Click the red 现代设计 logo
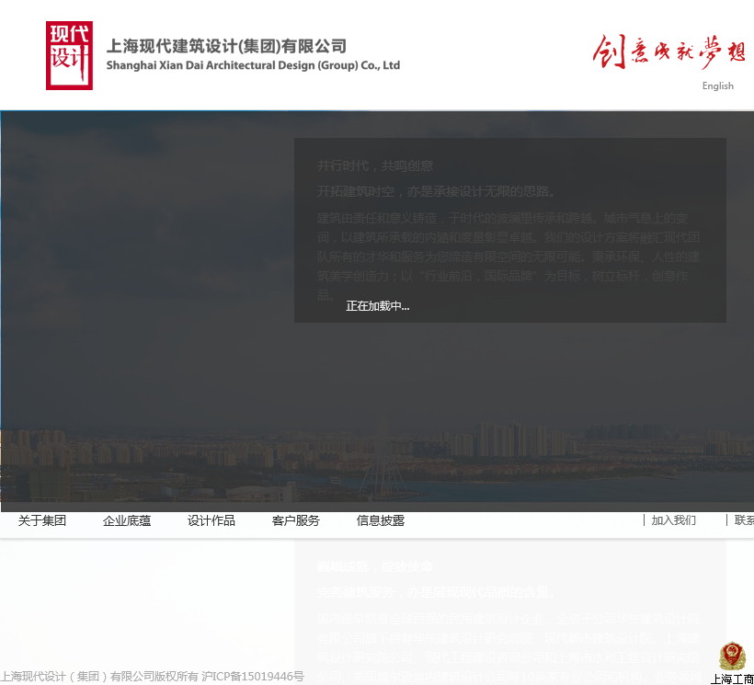This screenshot has height=685, width=754. click(69, 55)
